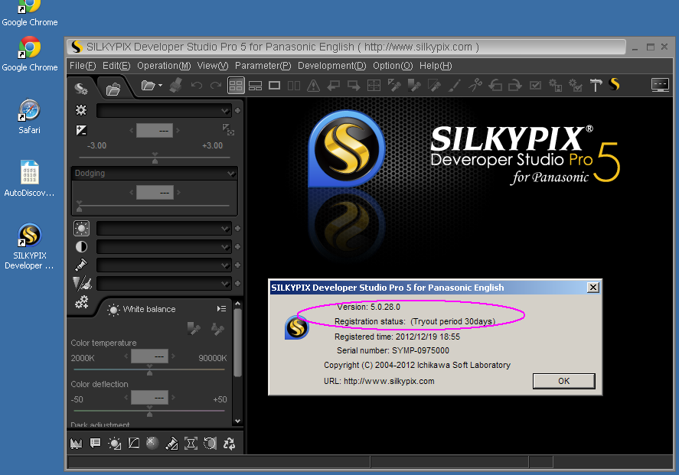679x475 pixels.
Task: Click the batch develop gear-check icon
Action: coord(576,86)
